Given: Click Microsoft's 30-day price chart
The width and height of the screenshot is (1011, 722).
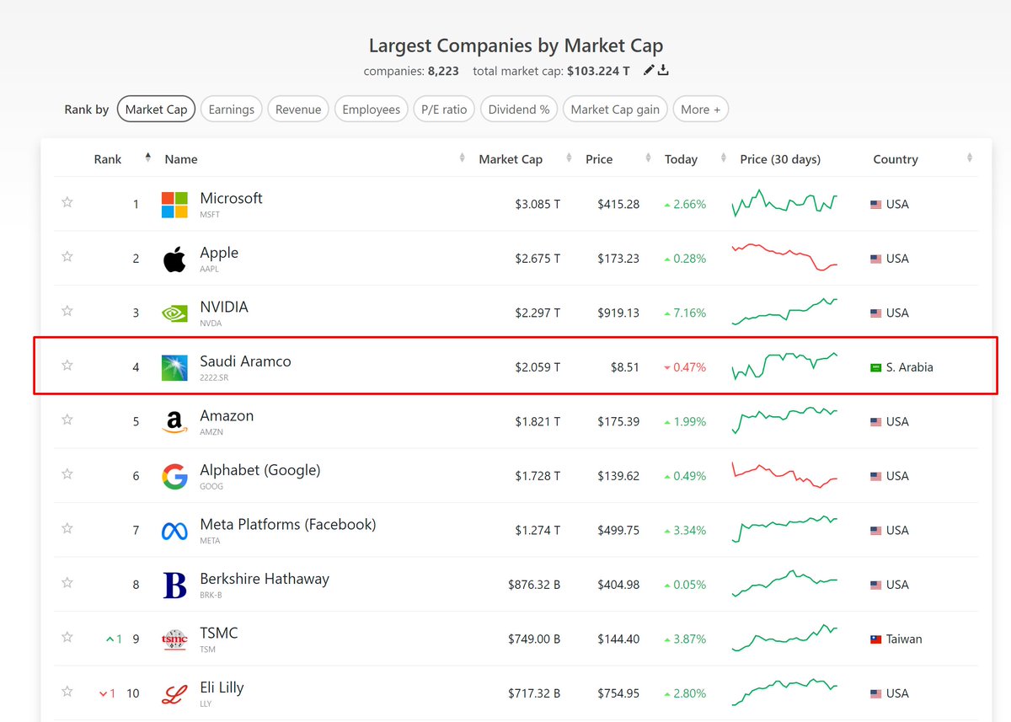Looking at the screenshot, I should click(784, 203).
